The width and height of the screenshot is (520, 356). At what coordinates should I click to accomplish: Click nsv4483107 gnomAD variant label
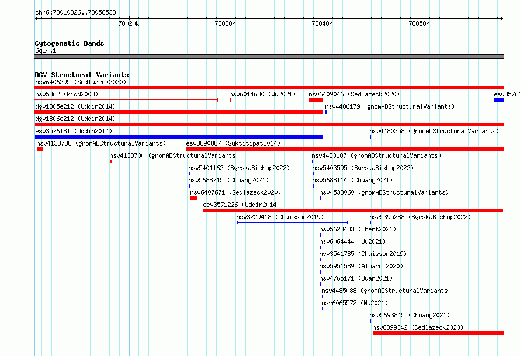coord(376,155)
